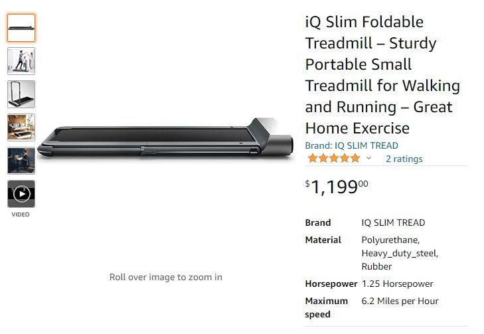This screenshot has width=484, height=334.
Task: Click the main treadmill product image
Action: point(166,139)
